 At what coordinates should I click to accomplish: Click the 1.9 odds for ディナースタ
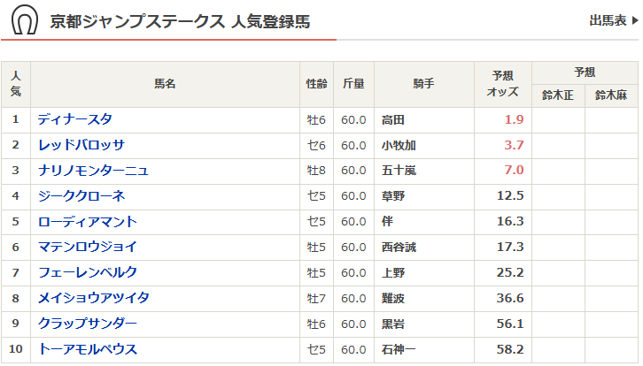click(514, 119)
